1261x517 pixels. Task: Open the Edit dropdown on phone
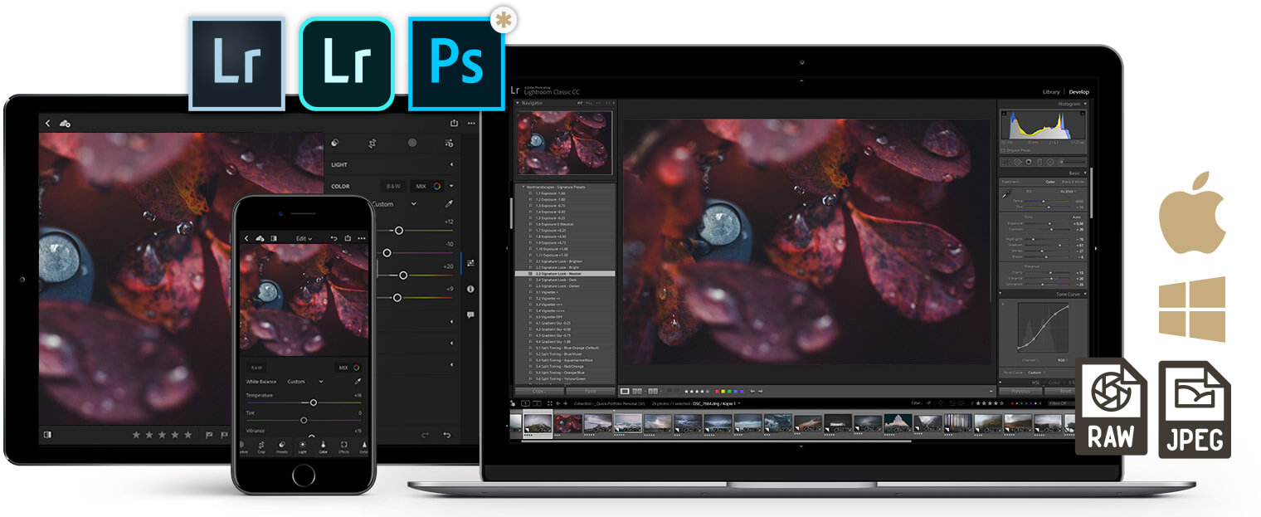pos(304,238)
